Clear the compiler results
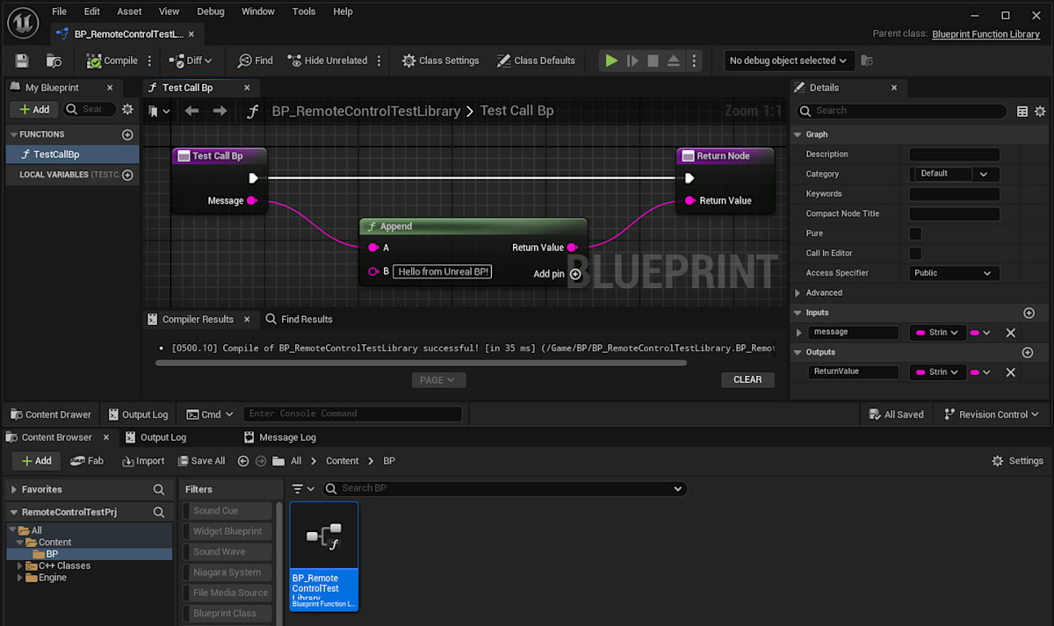The height and width of the screenshot is (626, 1054). (747, 379)
